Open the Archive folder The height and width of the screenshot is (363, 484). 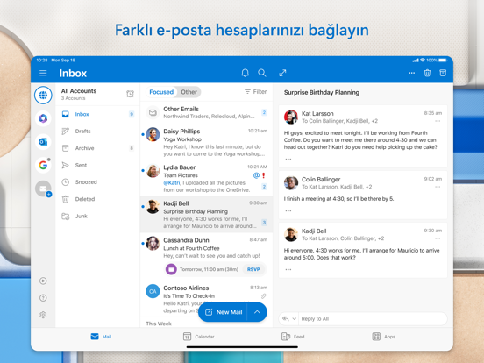click(x=97, y=148)
